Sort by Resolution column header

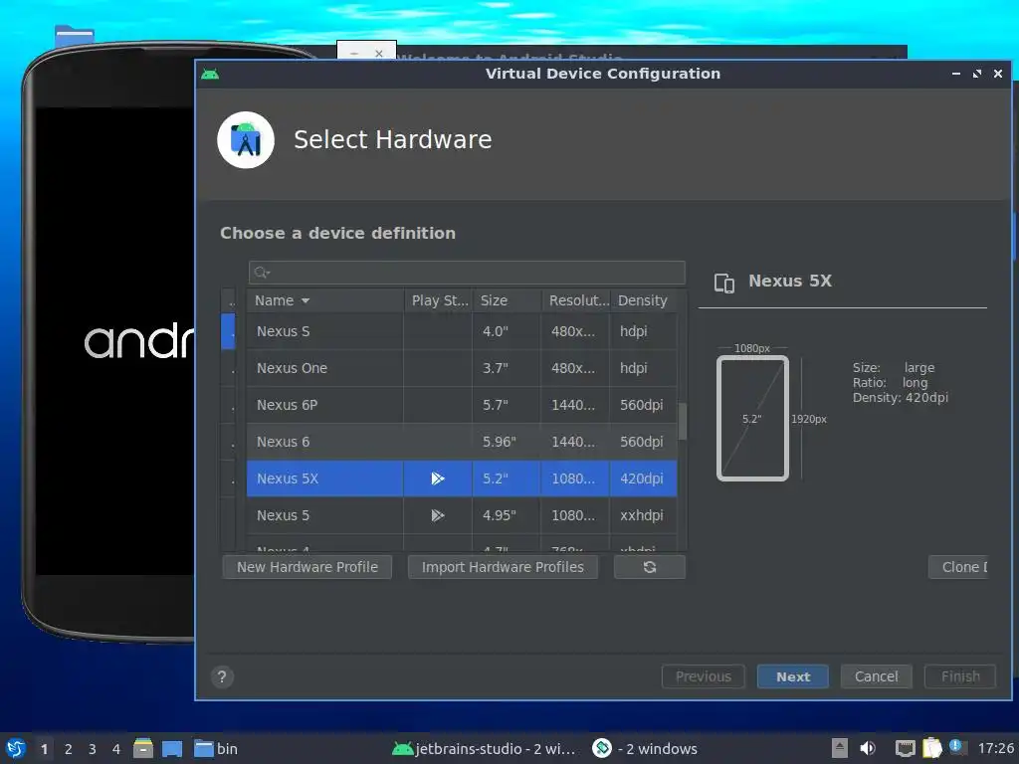coord(576,300)
